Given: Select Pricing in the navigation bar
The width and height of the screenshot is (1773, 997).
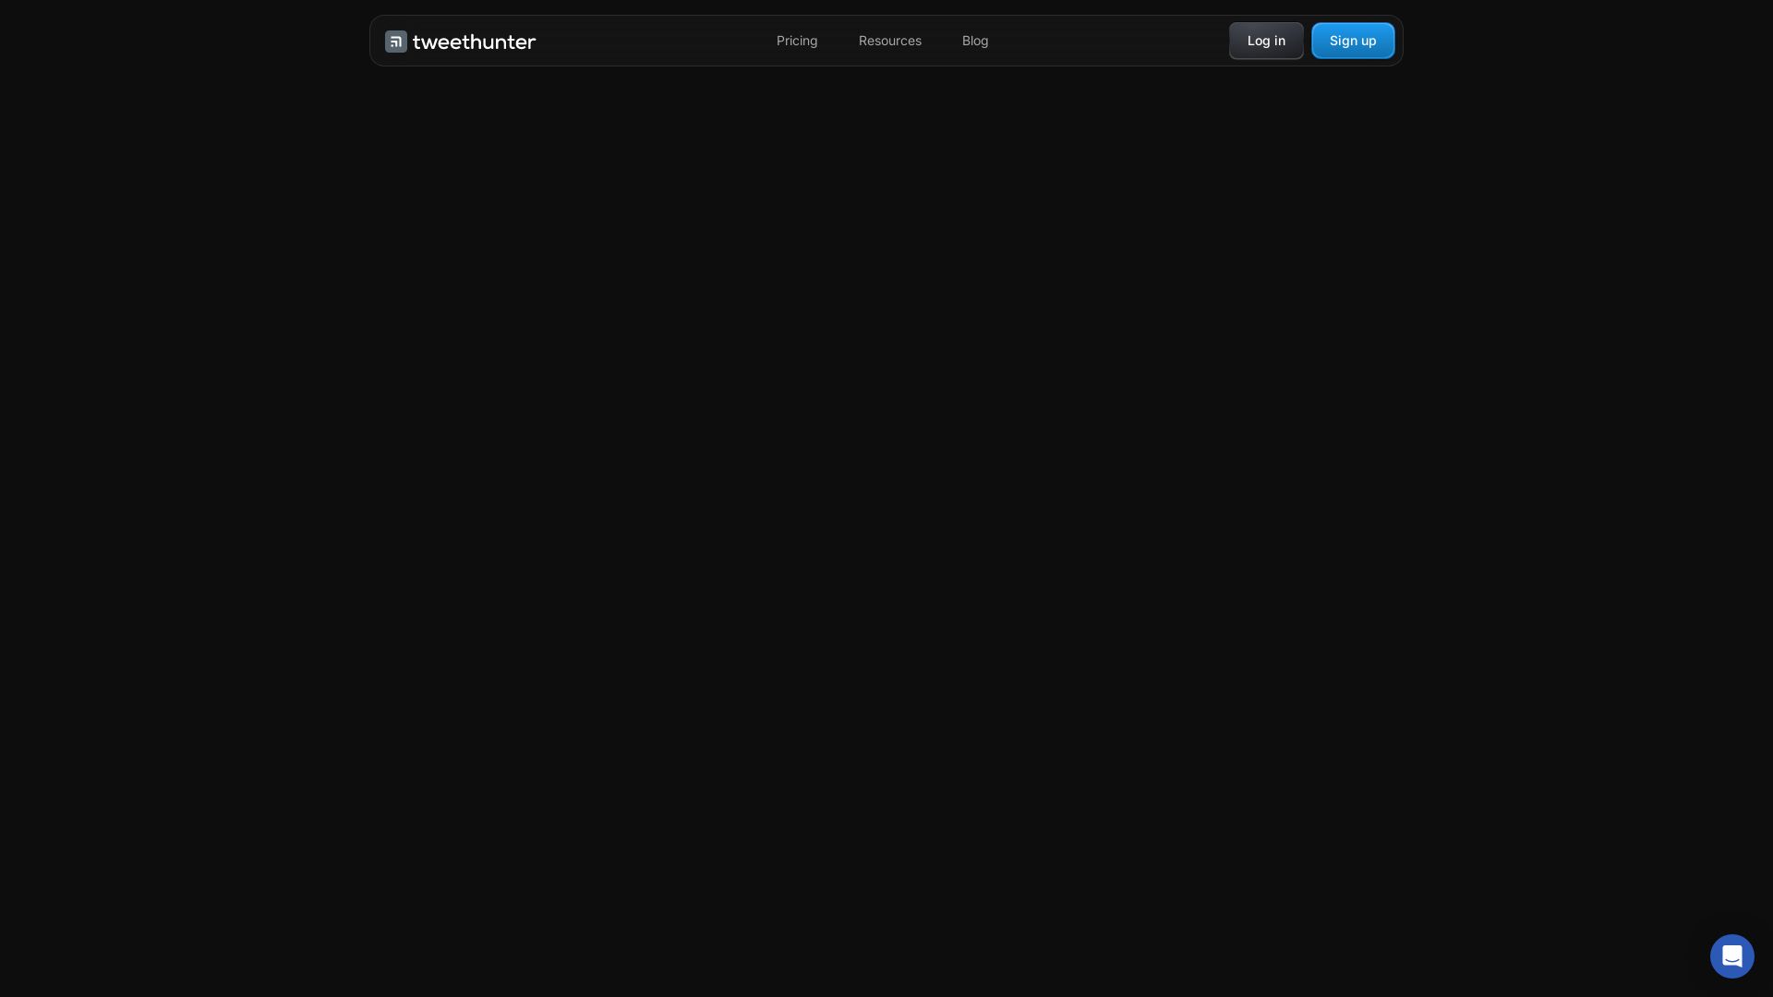Looking at the screenshot, I should pos(797,41).
